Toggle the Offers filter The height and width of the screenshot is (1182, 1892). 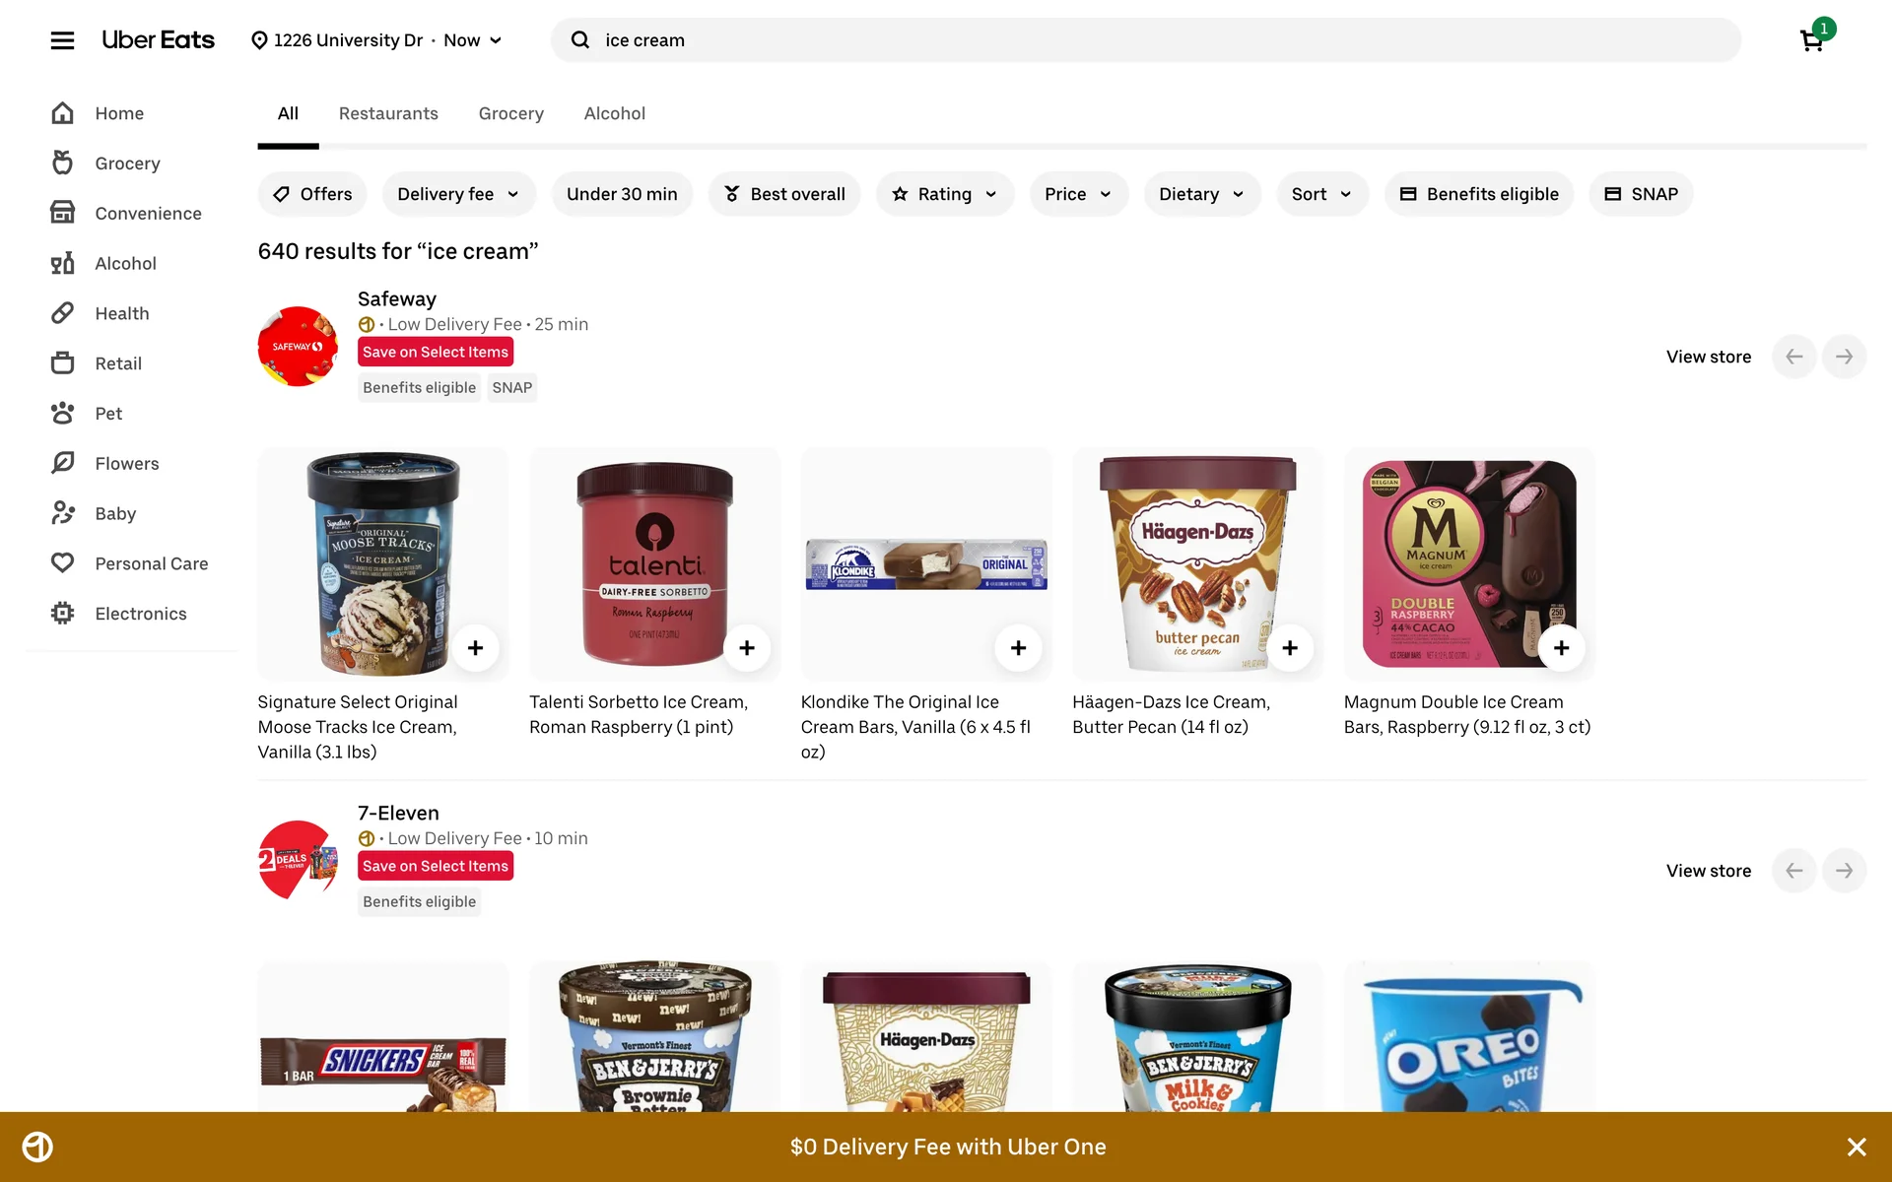coord(312,194)
